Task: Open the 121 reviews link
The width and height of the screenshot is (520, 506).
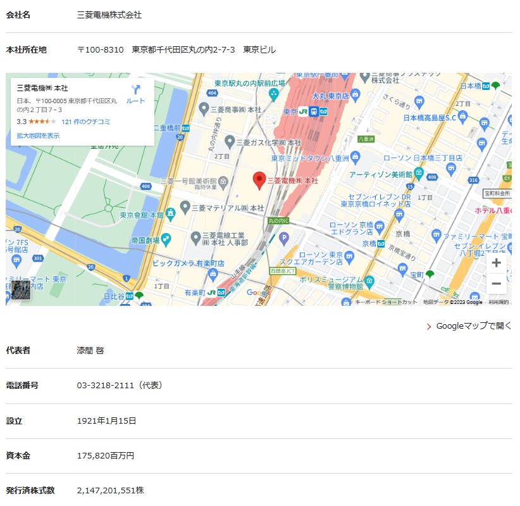Action: coord(85,122)
